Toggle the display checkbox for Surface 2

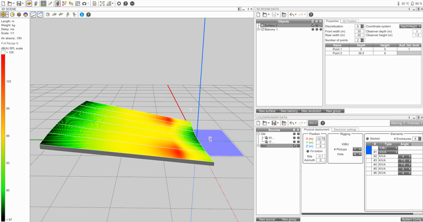[313, 25]
